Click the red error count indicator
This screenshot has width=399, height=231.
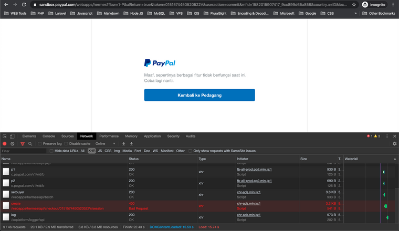(370, 136)
